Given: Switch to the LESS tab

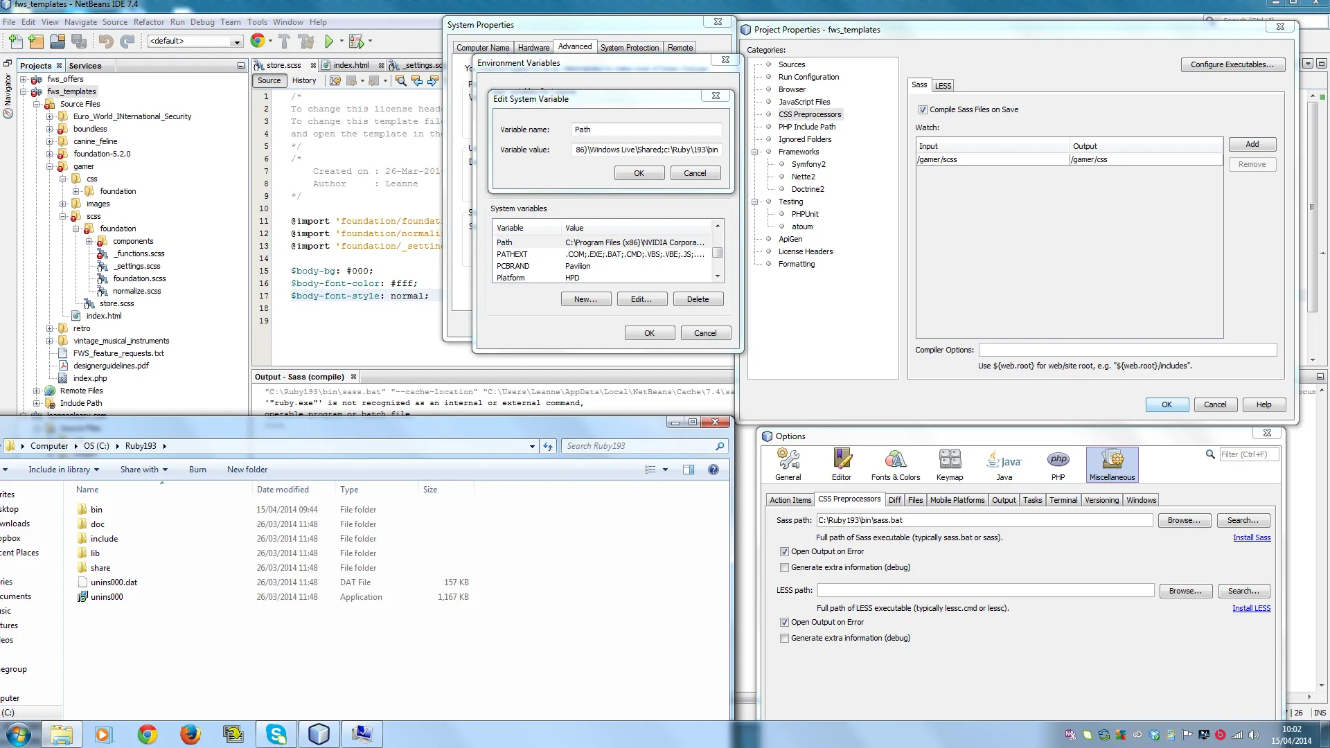Looking at the screenshot, I should click(943, 86).
